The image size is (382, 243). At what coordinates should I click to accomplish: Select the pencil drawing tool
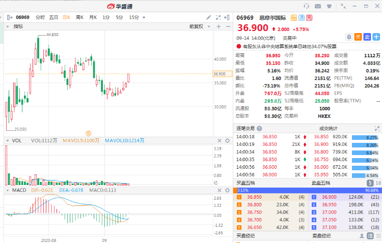[x=208, y=17]
